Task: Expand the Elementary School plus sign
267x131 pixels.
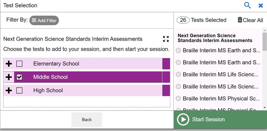Action: tap(9, 64)
